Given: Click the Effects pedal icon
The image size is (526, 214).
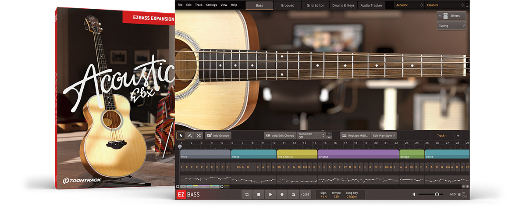Looking at the screenshot, I should pos(444,16).
